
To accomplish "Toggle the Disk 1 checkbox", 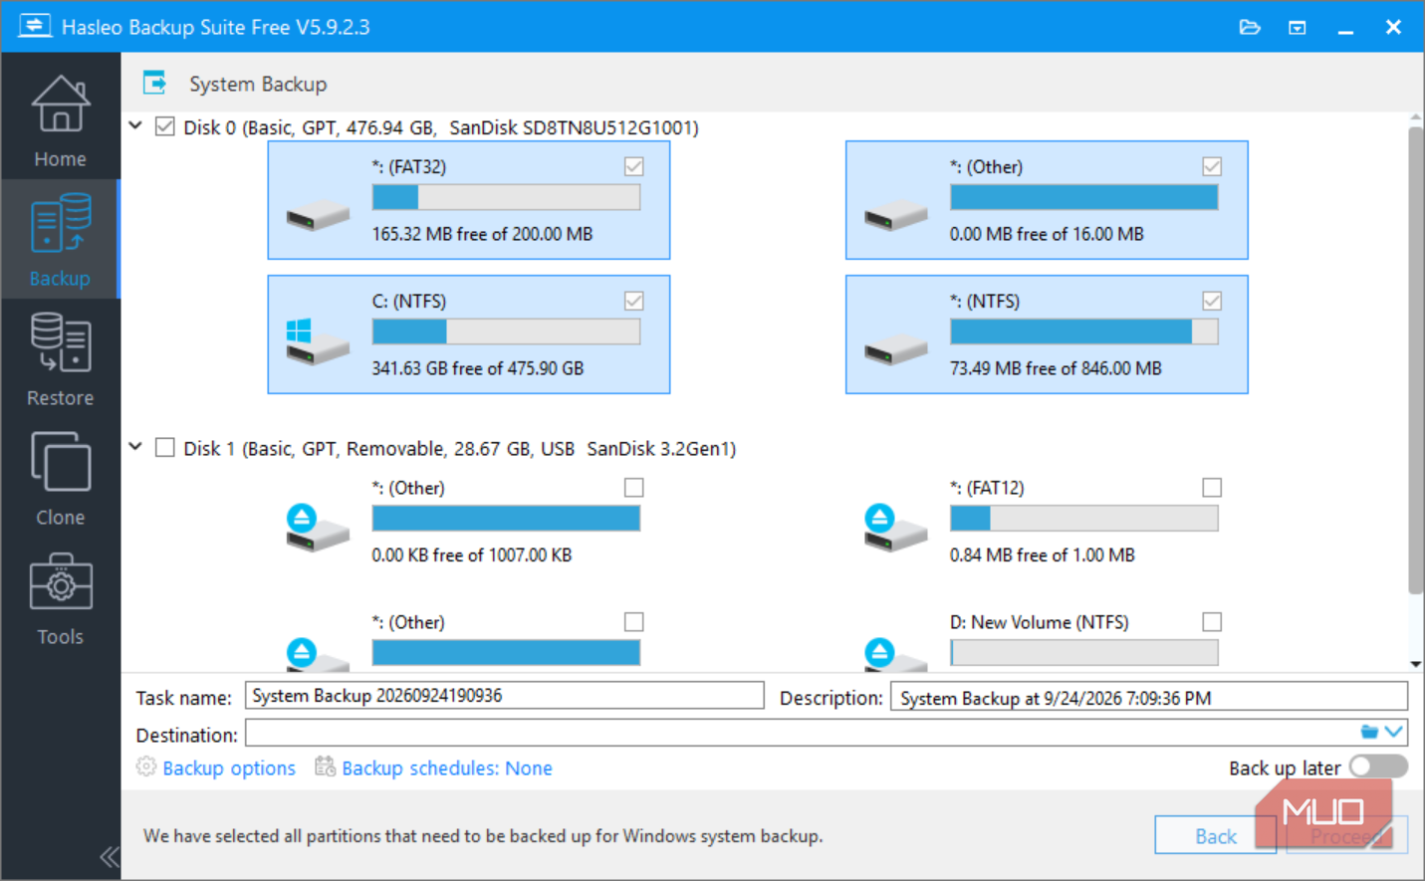I will point(165,448).
